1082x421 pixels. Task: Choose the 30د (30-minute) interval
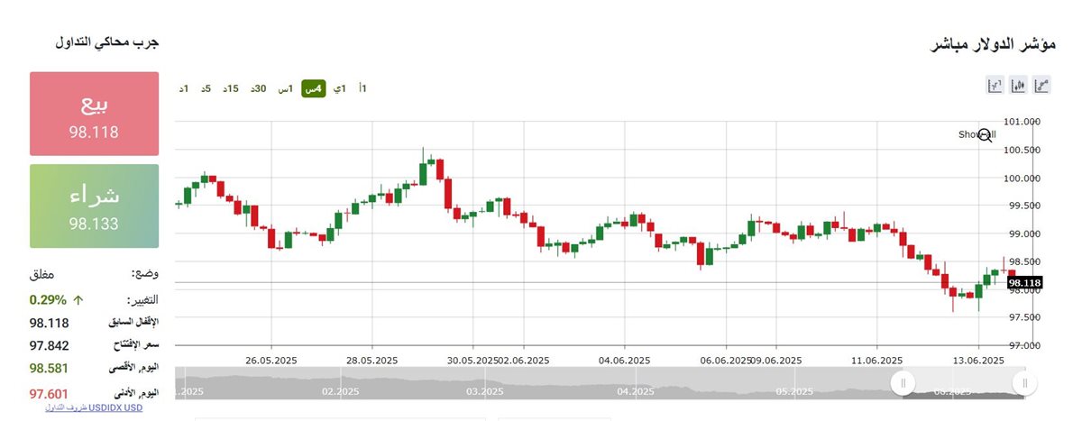259,88
